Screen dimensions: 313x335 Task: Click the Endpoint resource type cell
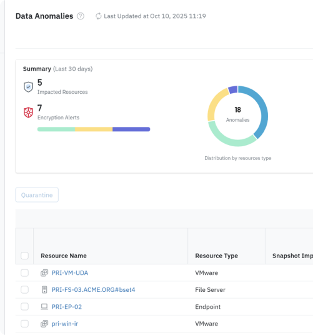(208, 307)
